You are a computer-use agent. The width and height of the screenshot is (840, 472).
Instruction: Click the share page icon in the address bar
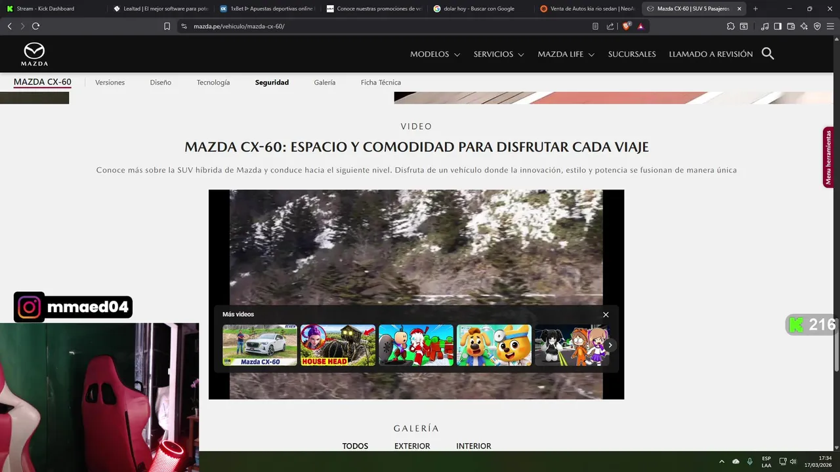[x=610, y=26]
